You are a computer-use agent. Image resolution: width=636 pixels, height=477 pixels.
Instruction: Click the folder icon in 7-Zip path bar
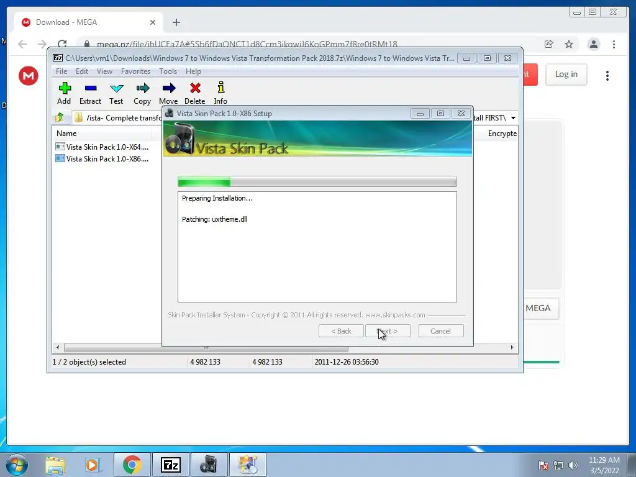(x=78, y=117)
